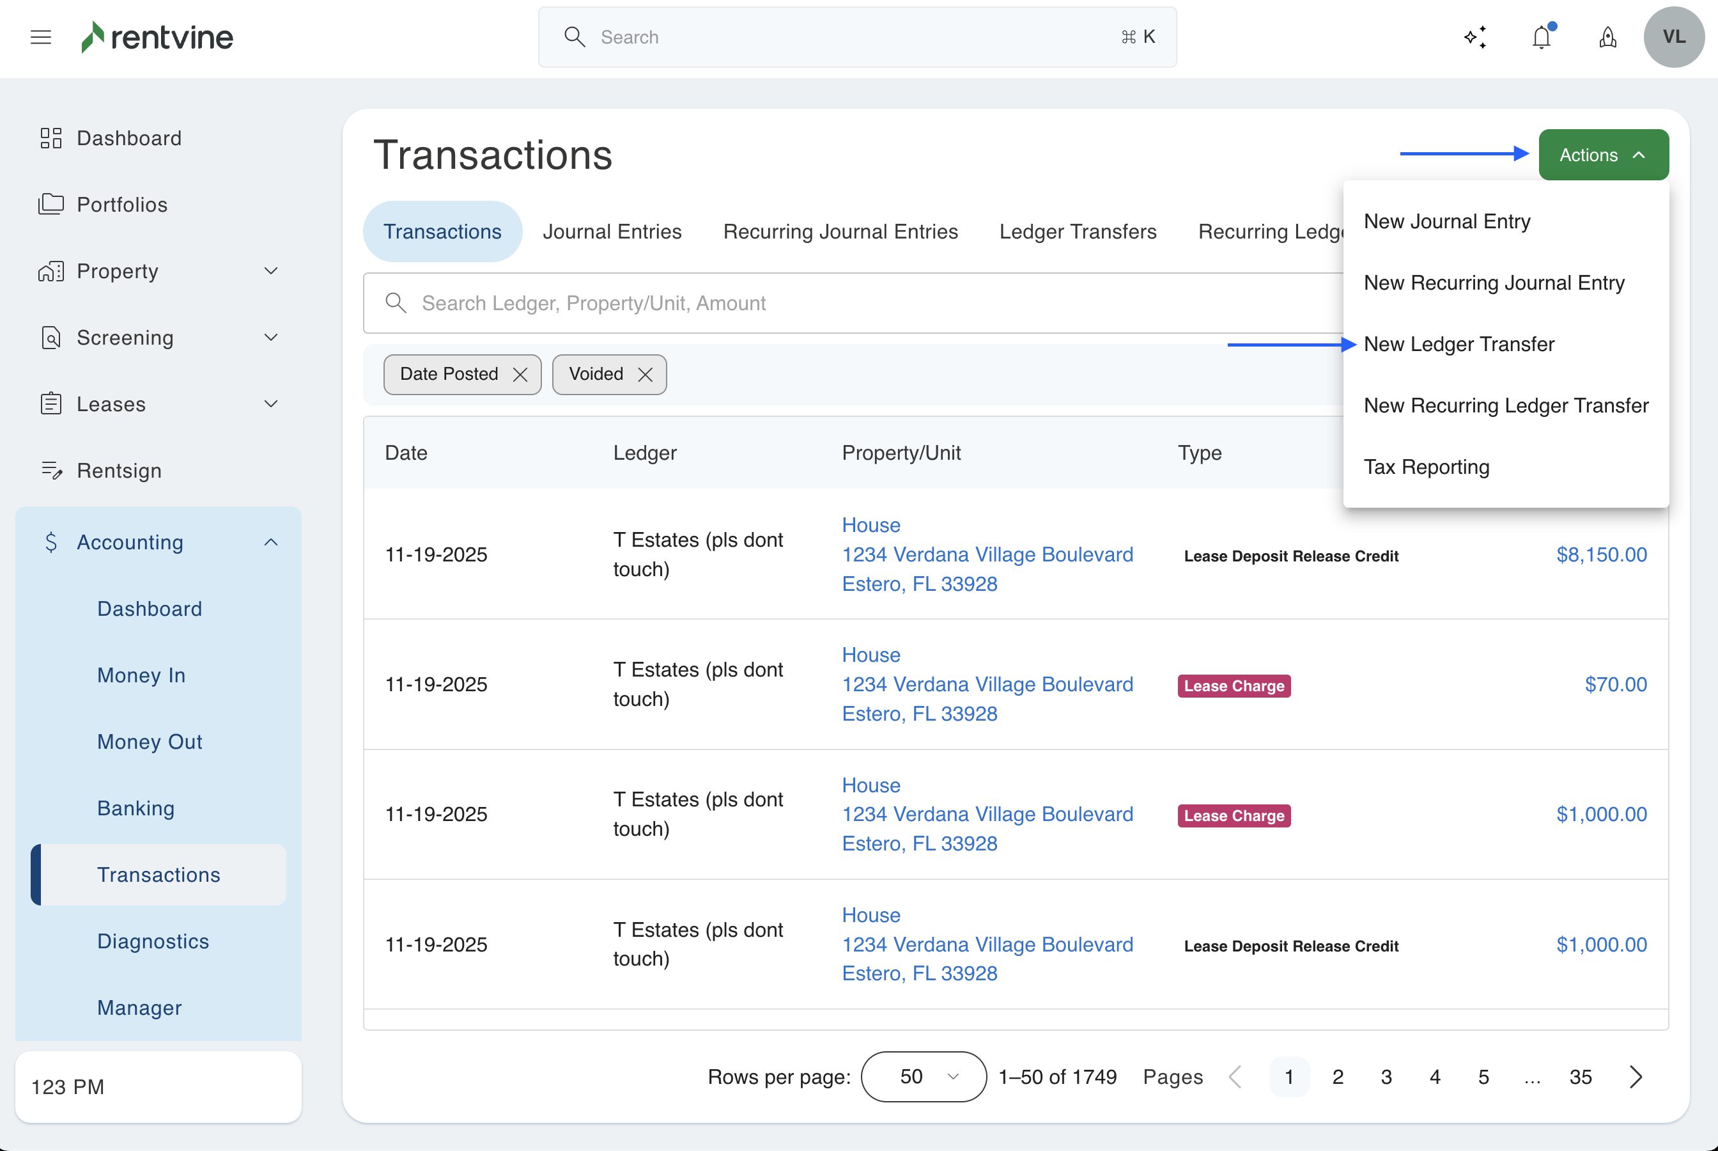Open the VL user avatar menu
Screen dimensions: 1718x1151
[x=1673, y=36]
